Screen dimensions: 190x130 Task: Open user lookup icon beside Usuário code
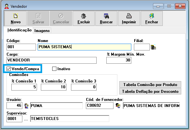26,106
